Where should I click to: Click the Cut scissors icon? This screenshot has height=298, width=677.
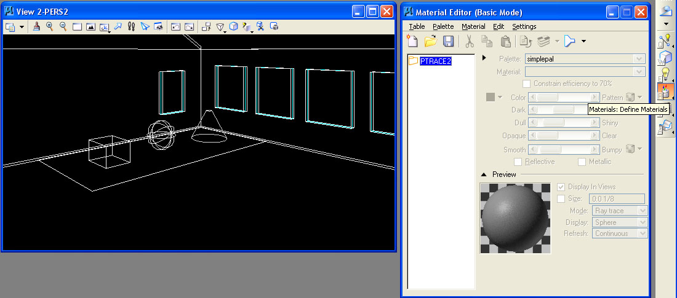point(470,41)
